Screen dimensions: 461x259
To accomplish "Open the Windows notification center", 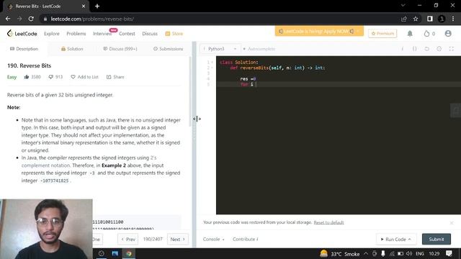I will (449, 253).
